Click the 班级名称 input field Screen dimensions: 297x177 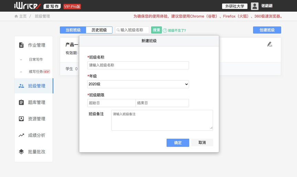[x=138, y=65]
